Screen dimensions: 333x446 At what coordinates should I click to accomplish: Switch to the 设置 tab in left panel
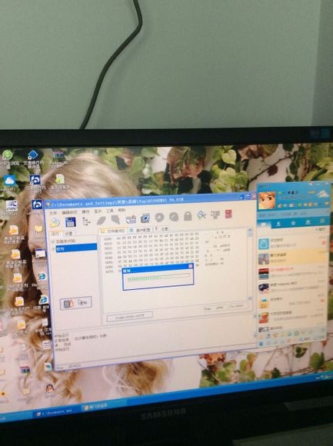pos(68,234)
